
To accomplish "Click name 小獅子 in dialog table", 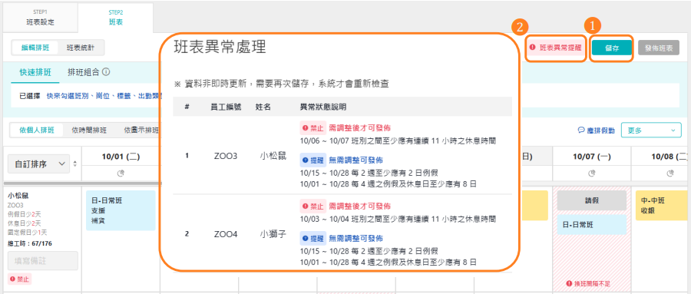I will [273, 234].
